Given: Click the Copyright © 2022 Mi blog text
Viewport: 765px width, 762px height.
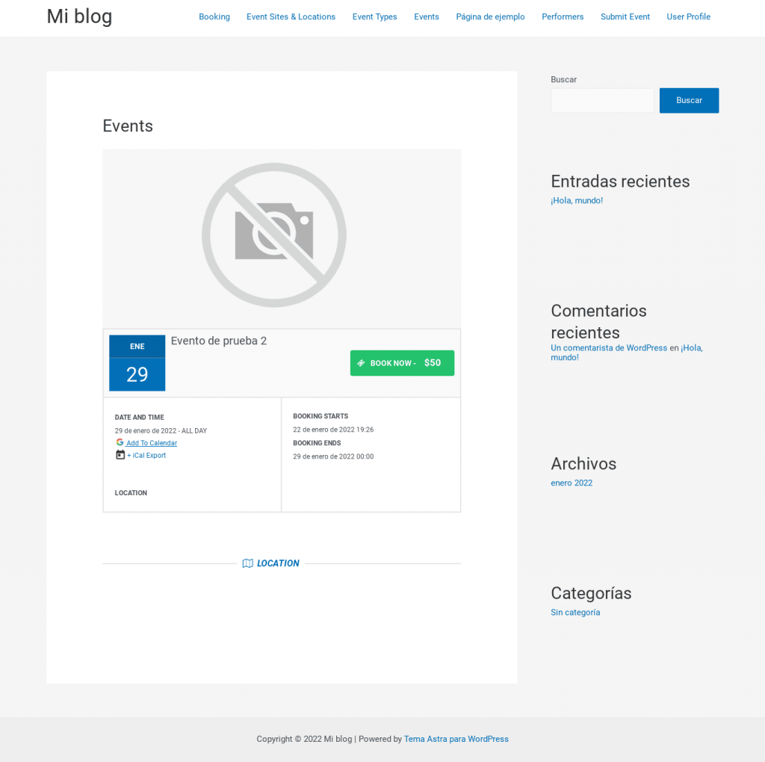Looking at the screenshot, I should pyautogui.click(x=304, y=739).
